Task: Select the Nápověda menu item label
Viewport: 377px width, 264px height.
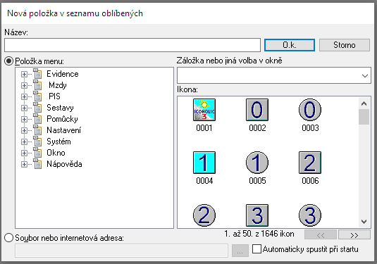Action: pos(64,164)
